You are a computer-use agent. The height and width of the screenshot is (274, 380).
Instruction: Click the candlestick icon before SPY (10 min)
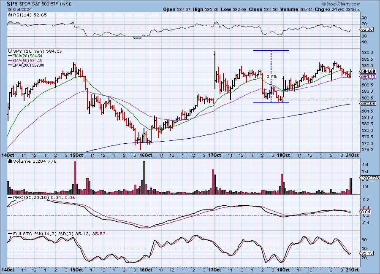pyautogui.click(x=10, y=51)
